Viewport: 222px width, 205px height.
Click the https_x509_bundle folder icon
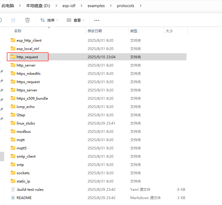click(13, 98)
